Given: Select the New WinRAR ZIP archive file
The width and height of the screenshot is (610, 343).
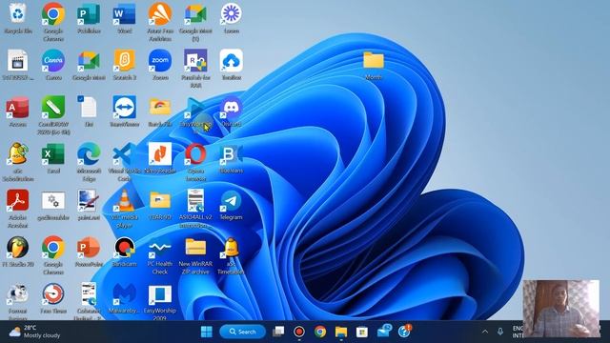Looking at the screenshot, I should 195,255.
